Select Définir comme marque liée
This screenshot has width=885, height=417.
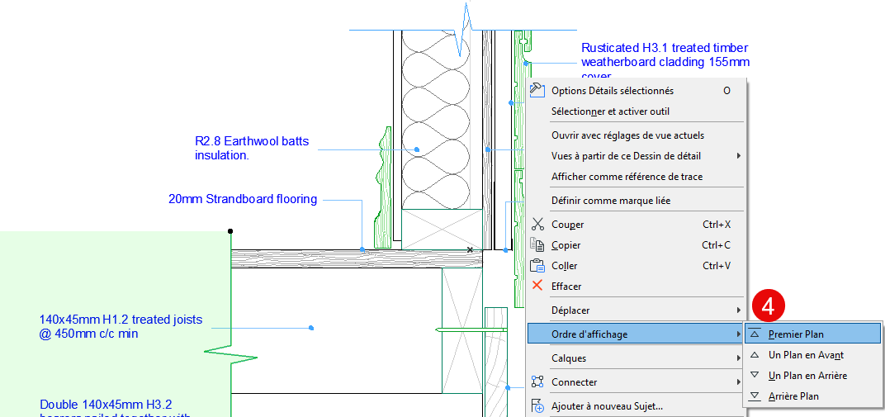click(636, 201)
